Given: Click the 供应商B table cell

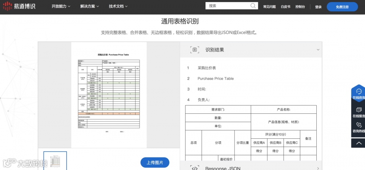Looking at the screenshot, I should (275, 143).
